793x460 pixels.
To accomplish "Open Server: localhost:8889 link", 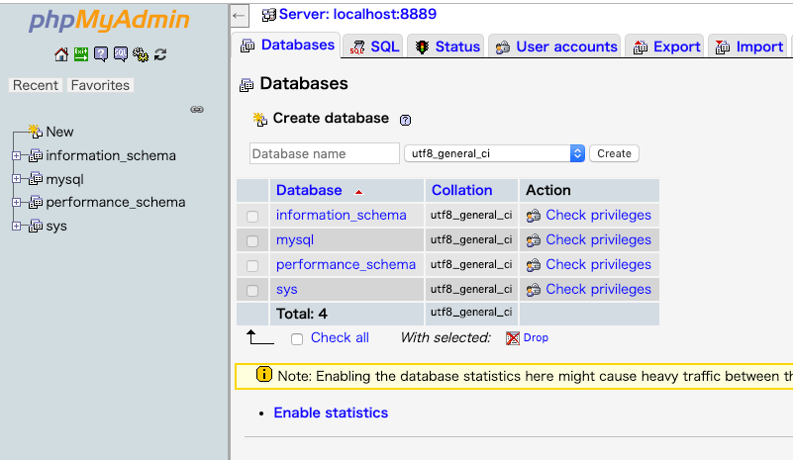I will [357, 14].
